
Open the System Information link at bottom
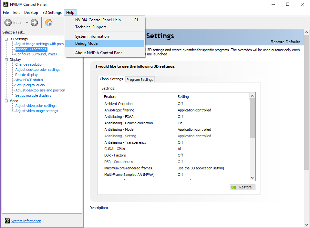(26, 221)
